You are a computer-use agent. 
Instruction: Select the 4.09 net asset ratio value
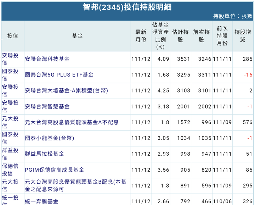tap(163, 59)
